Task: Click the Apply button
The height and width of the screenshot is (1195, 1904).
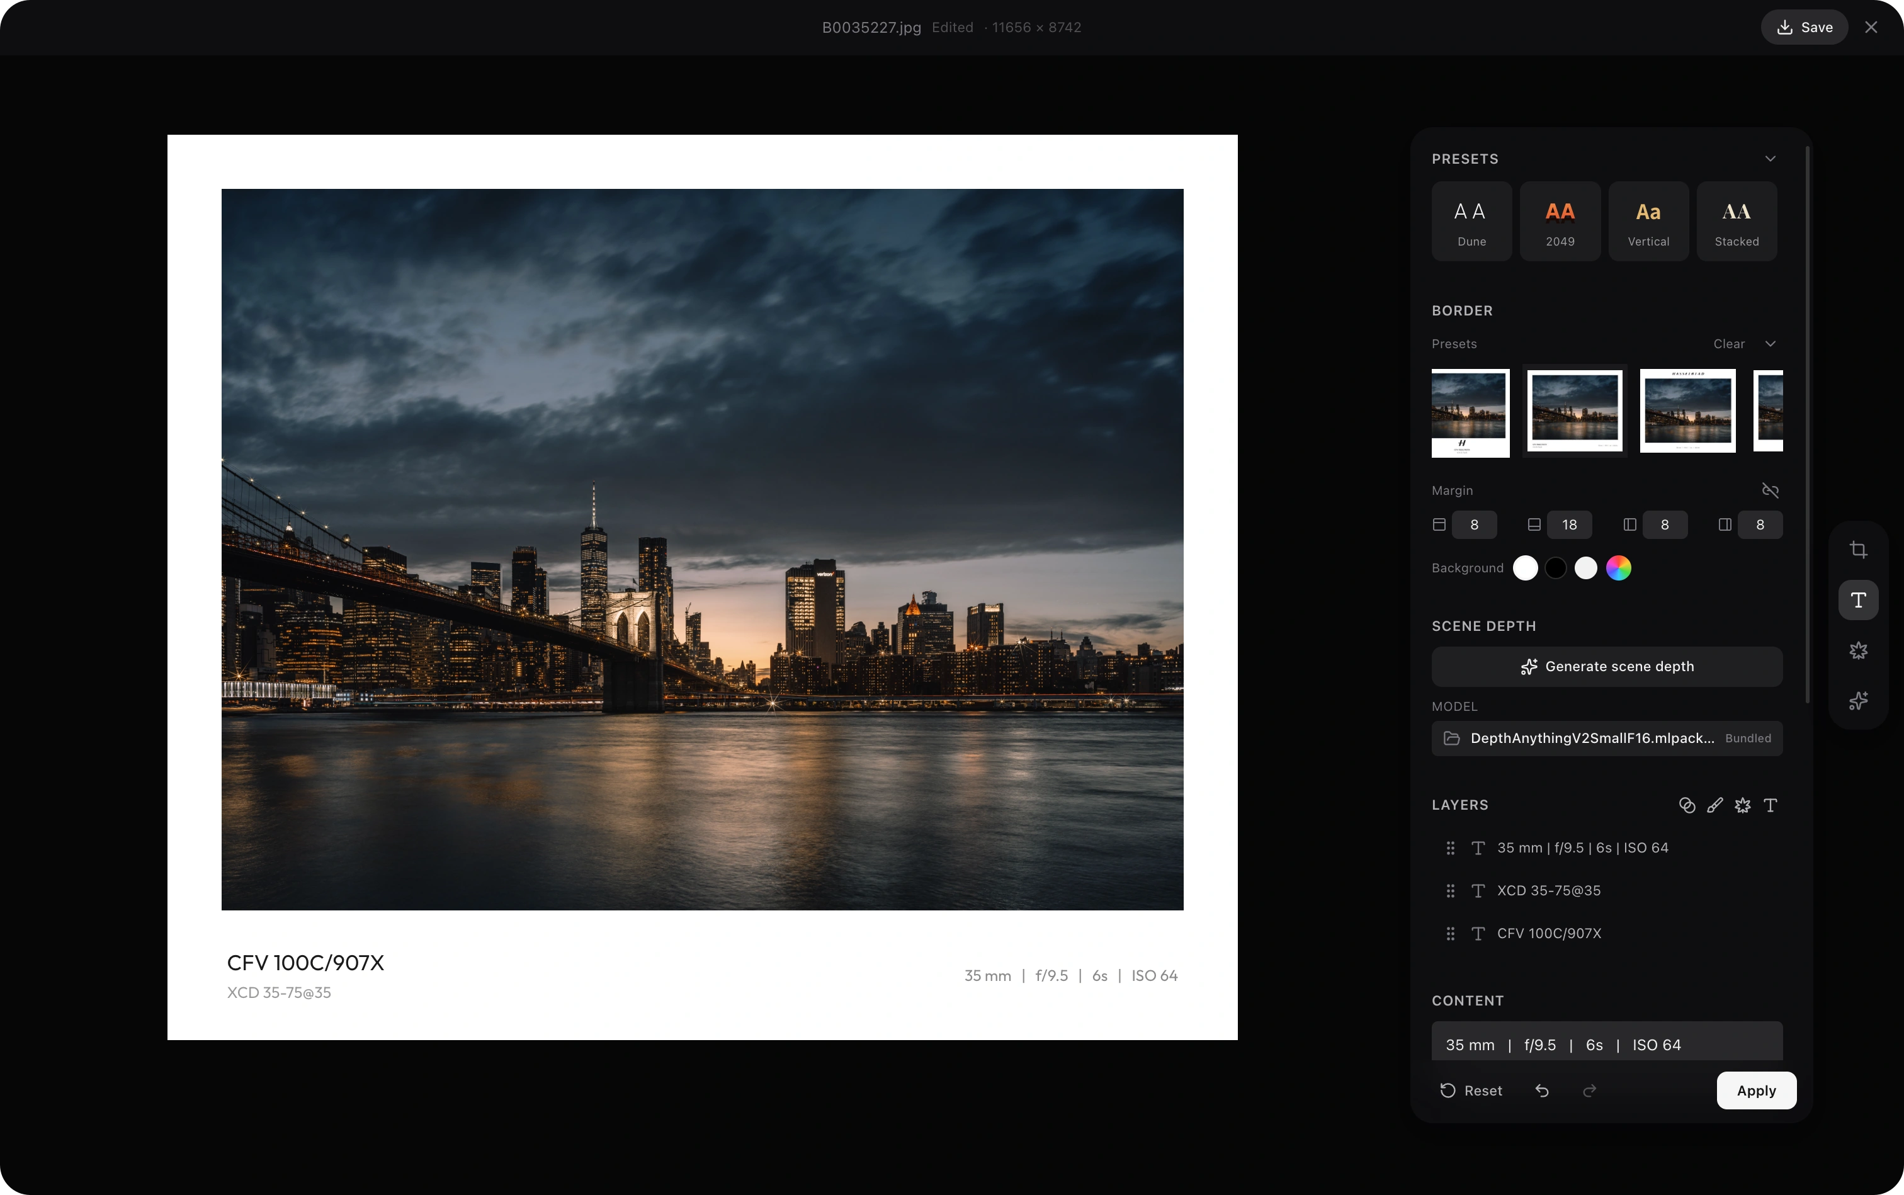Action: tap(1756, 1090)
